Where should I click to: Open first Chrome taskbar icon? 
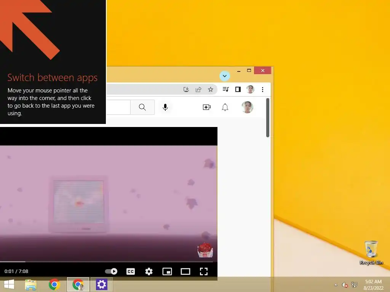[x=54, y=284]
